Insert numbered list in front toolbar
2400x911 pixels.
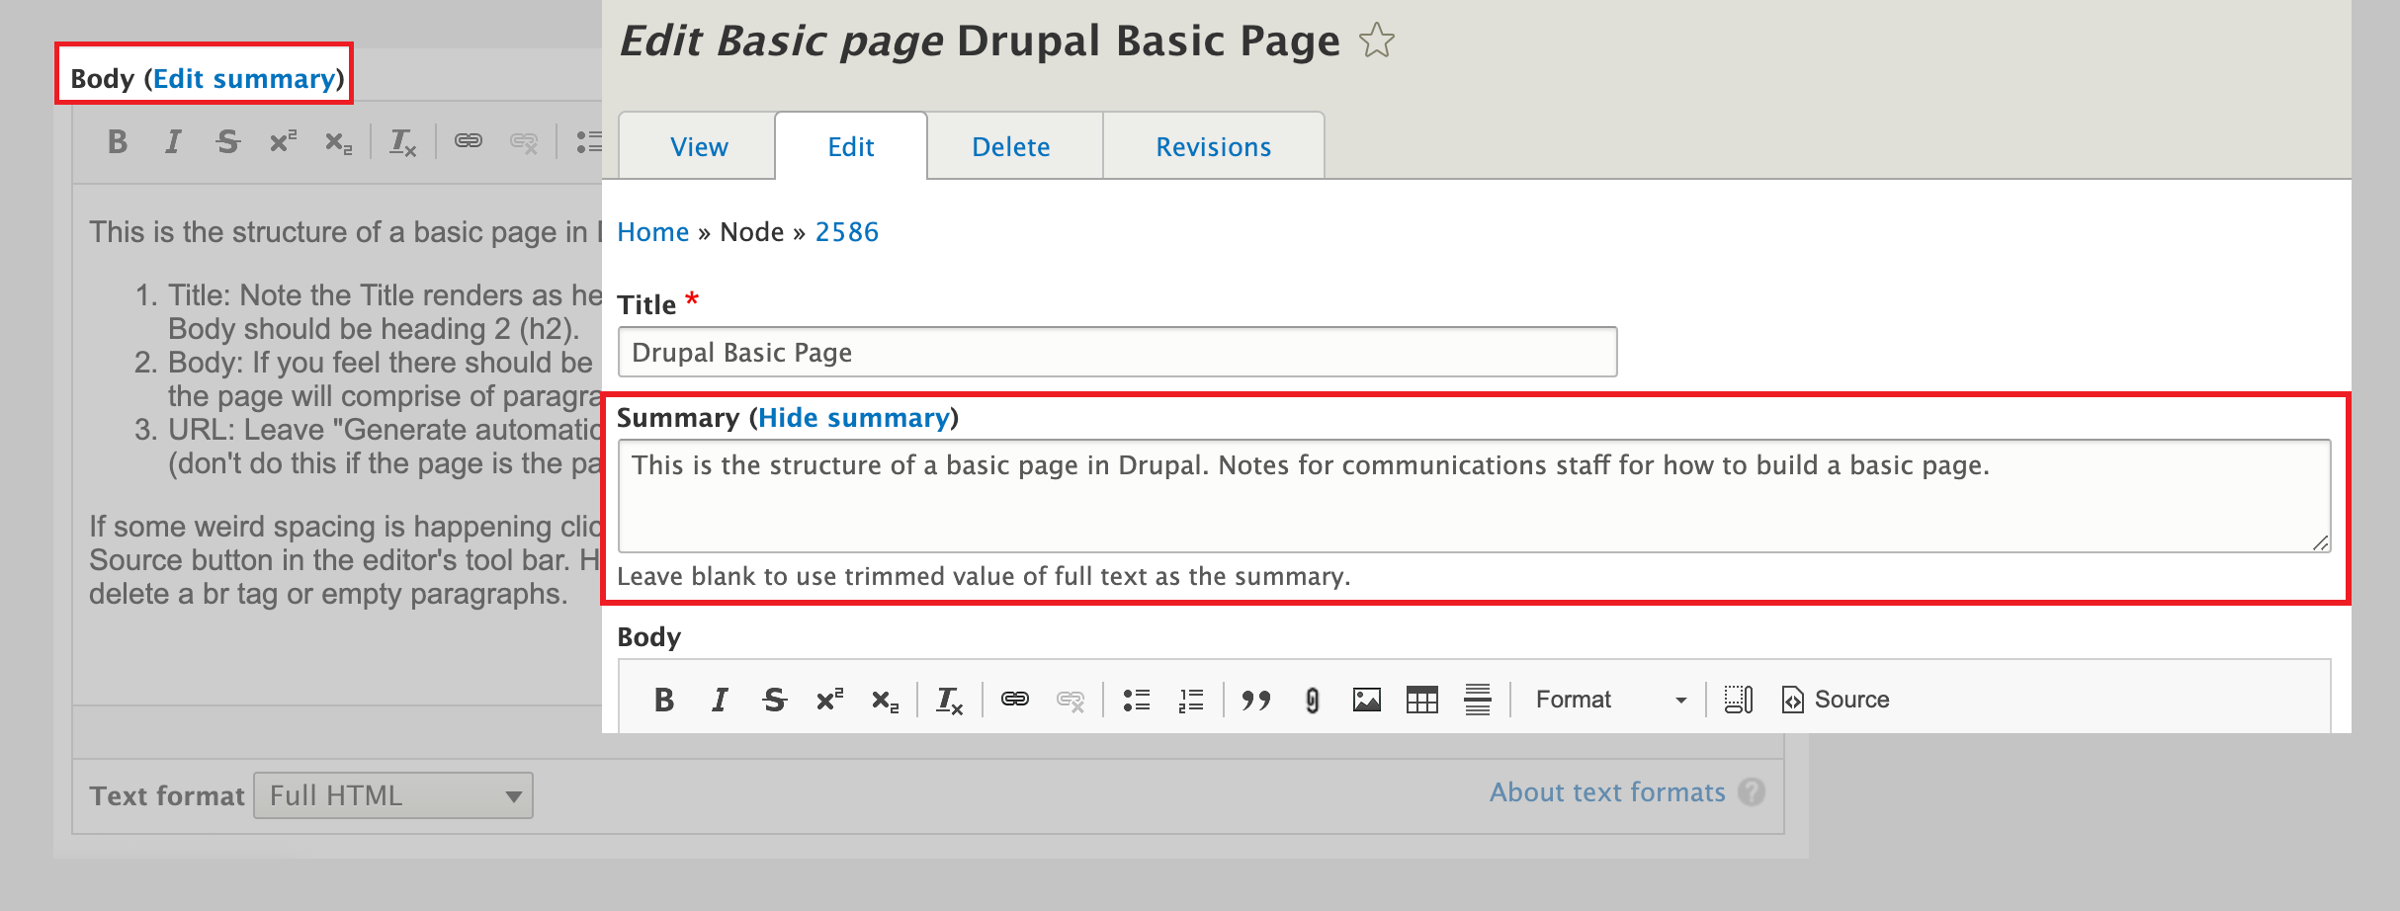click(1191, 700)
